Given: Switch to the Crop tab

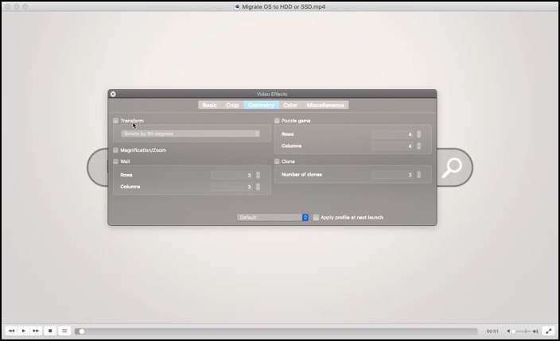Looking at the screenshot, I should 232,105.
